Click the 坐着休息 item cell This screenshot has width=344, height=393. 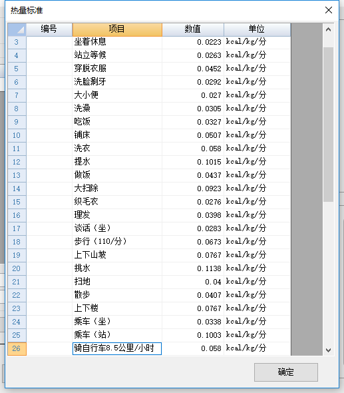117,42
